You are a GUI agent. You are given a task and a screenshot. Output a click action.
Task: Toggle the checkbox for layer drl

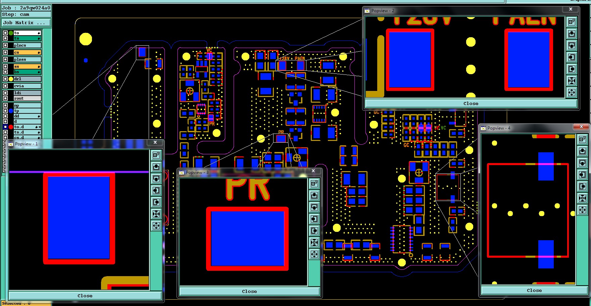[x=5, y=79]
